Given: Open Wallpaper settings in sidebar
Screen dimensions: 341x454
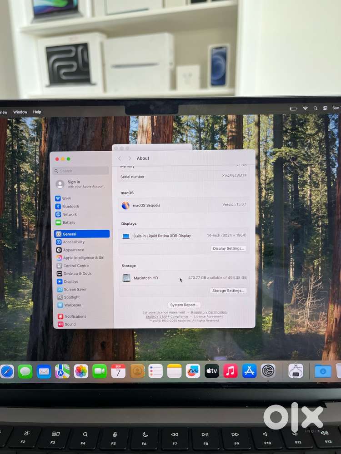Looking at the screenshot, I should coord(73,305).
